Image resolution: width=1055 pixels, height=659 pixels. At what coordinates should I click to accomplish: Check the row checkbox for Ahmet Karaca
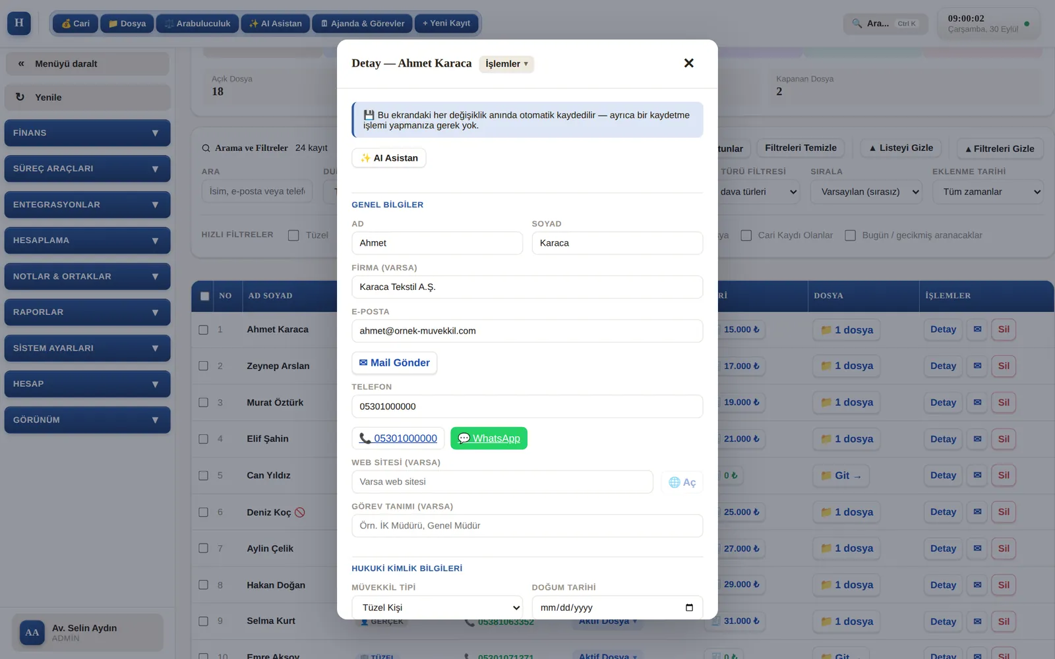click(x=203, y=329)
